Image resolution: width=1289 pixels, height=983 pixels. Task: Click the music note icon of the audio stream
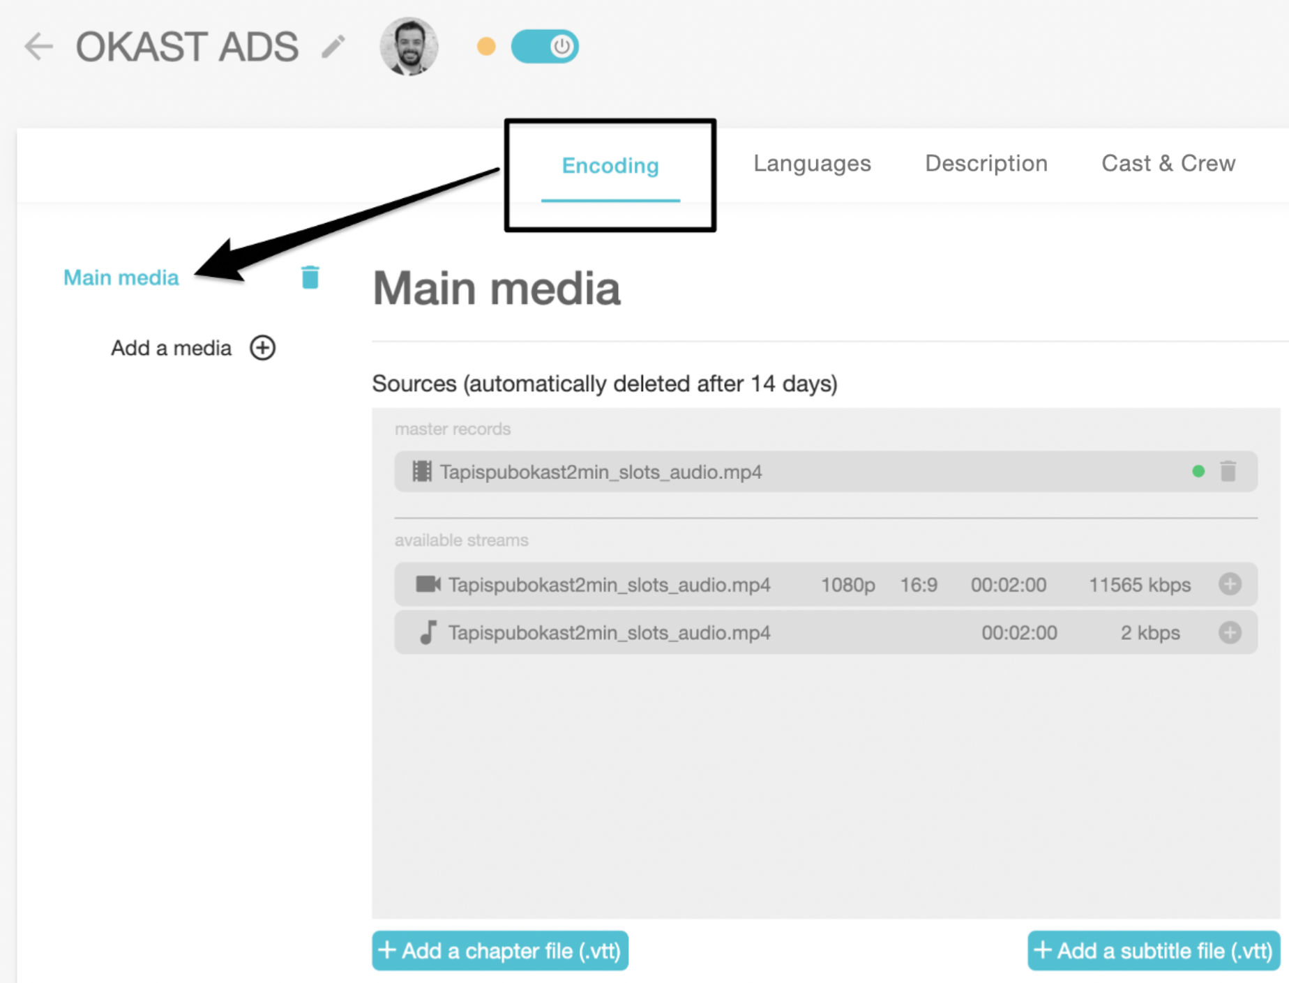coord(428,632)
